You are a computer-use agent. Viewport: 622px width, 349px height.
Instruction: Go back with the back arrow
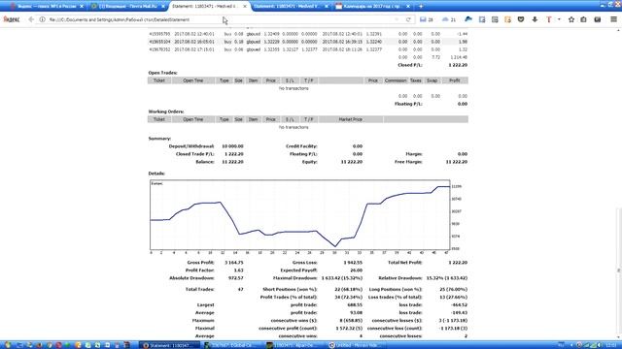tap(31, 19)
